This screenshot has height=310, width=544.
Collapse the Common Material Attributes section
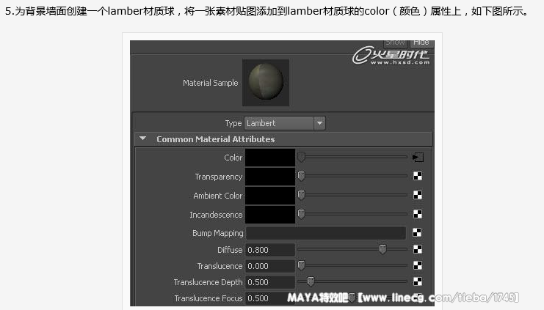pyautogui.click(x=143, y=139)
